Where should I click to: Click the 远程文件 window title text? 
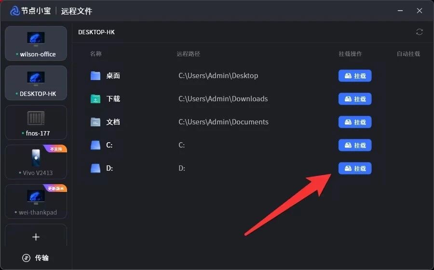[76, 11]
